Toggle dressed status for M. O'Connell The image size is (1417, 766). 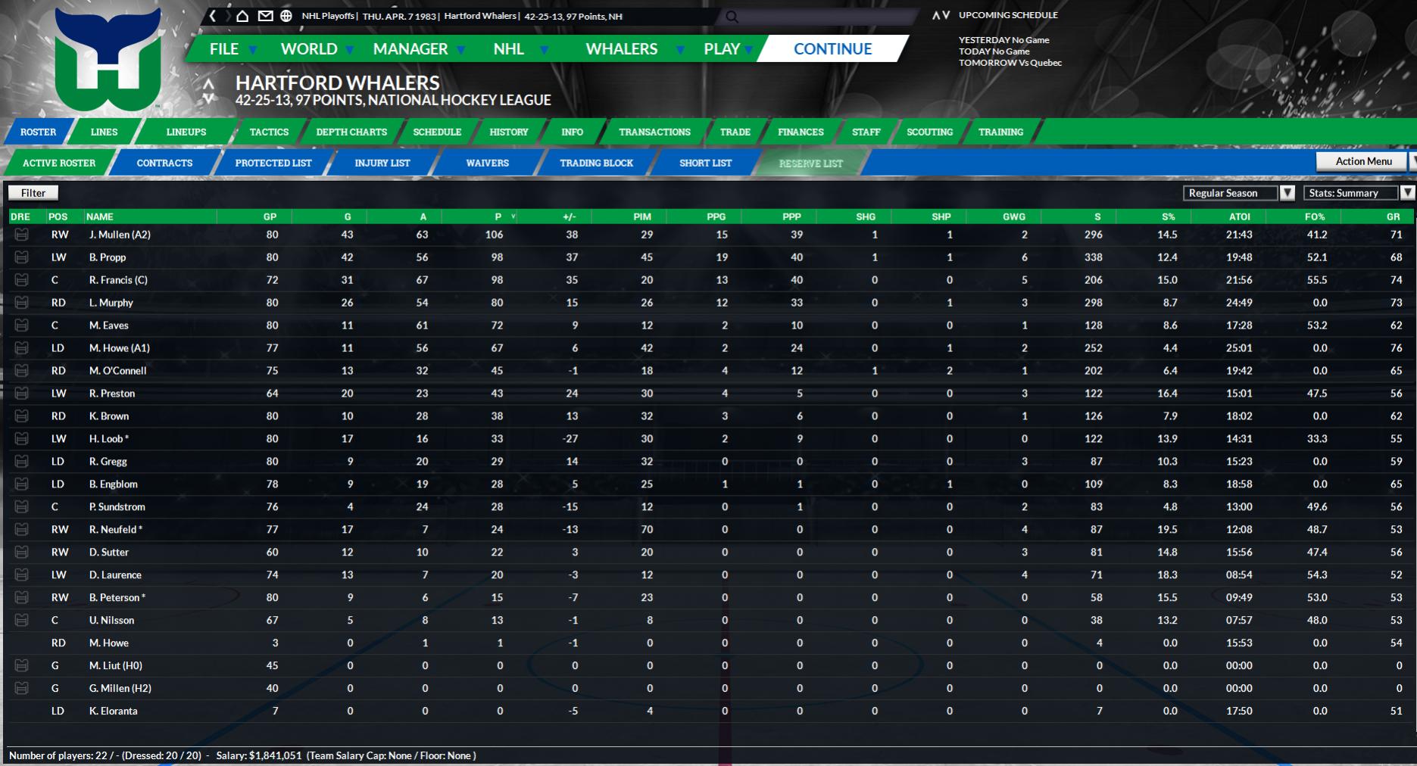pyautogui.click(x=21, y=371)
